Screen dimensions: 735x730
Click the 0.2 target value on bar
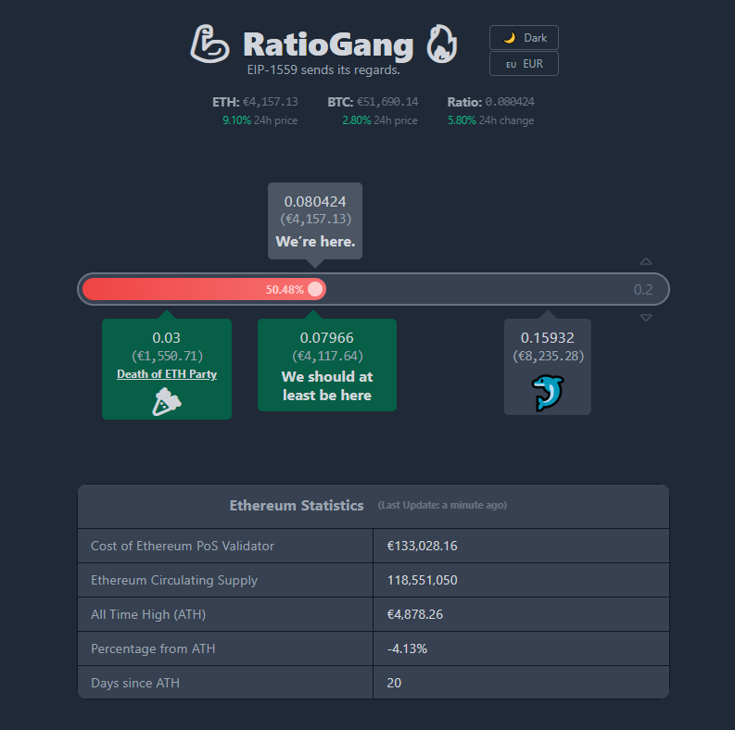click(x=643, y=290)
